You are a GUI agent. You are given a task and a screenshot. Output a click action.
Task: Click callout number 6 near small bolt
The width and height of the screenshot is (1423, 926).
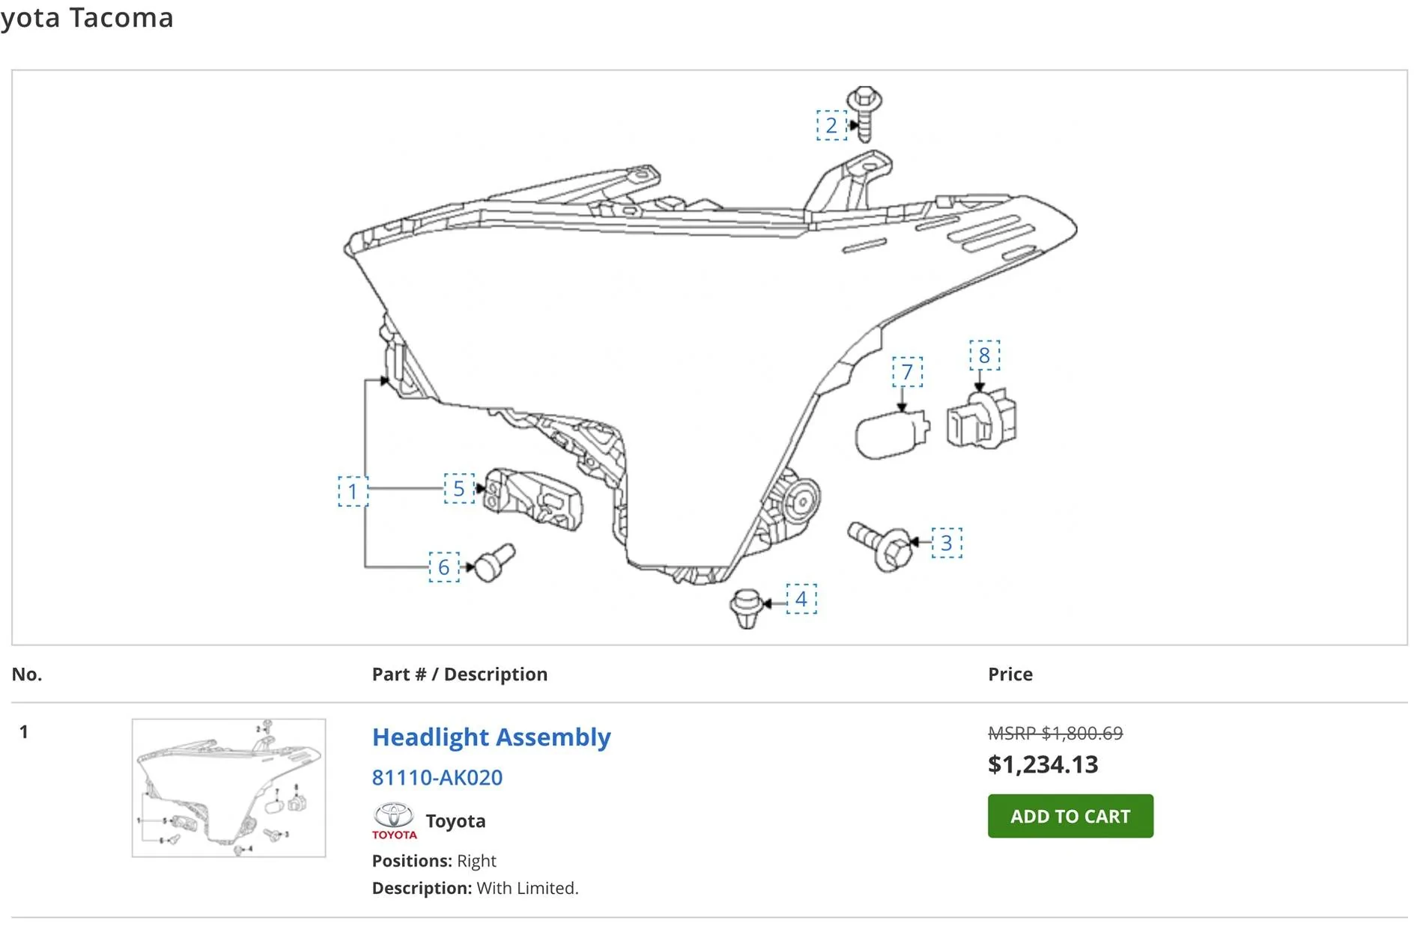point(444,567)
